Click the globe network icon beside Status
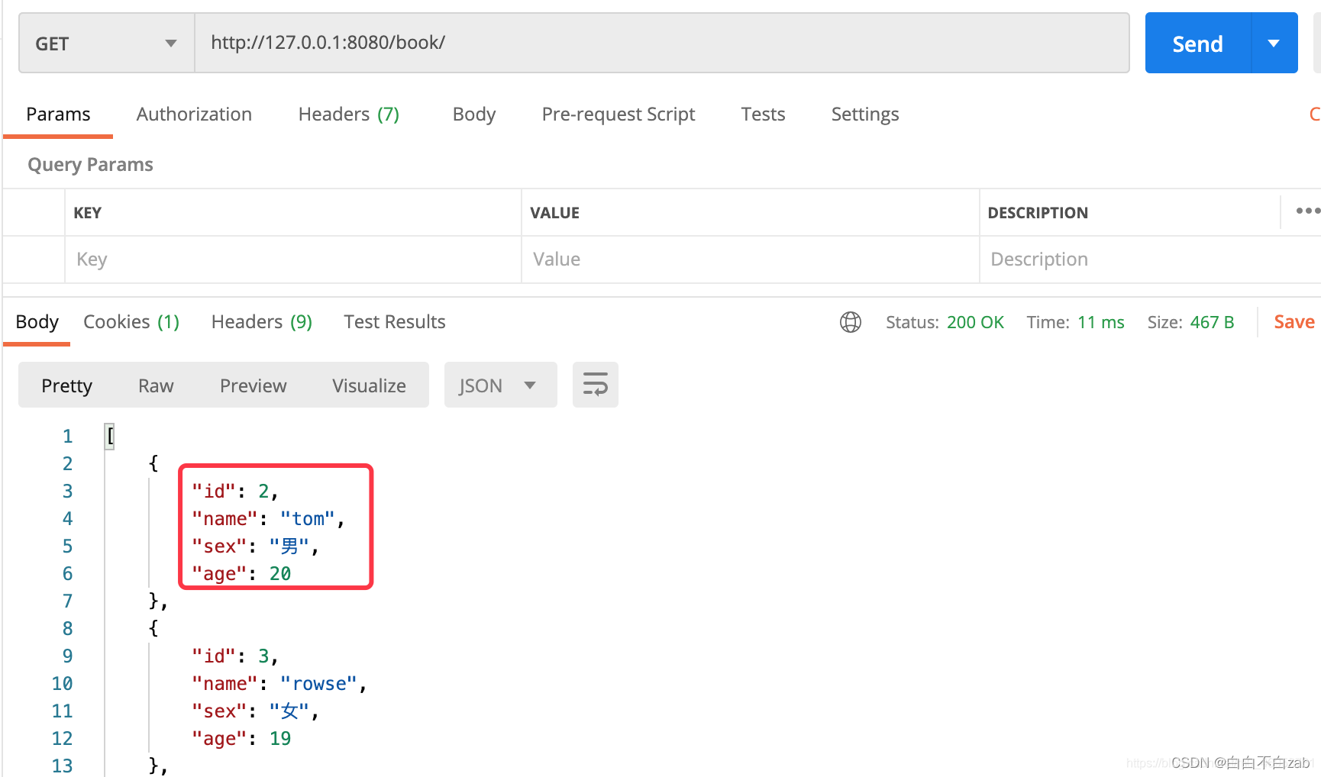This screenshot has height=777, width=1321. (x=851, y=322)
